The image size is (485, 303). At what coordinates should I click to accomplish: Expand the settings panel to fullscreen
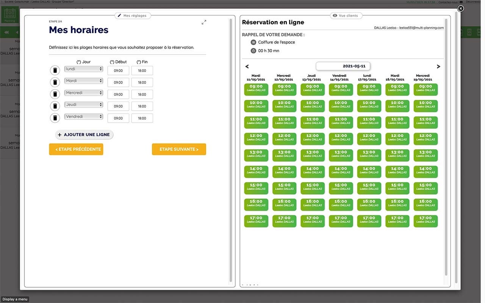(x=204, y=22)
